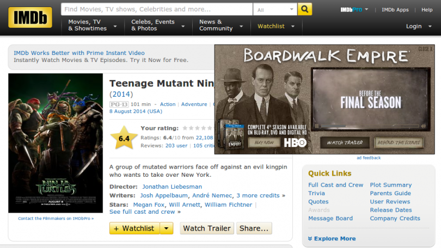
Task: Open the search category All dropdown
Action: [x=275, y=10]
